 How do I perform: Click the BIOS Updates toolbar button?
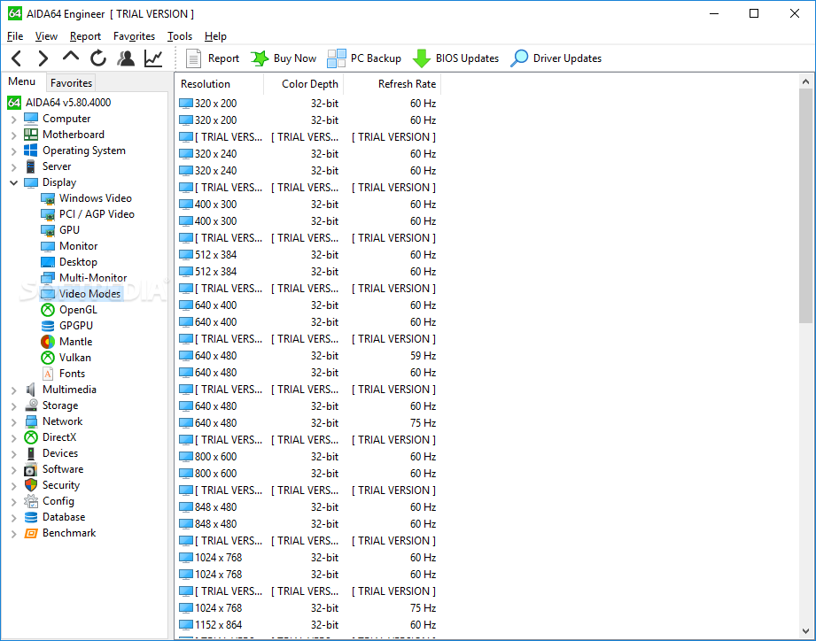(x=456, y=58)
